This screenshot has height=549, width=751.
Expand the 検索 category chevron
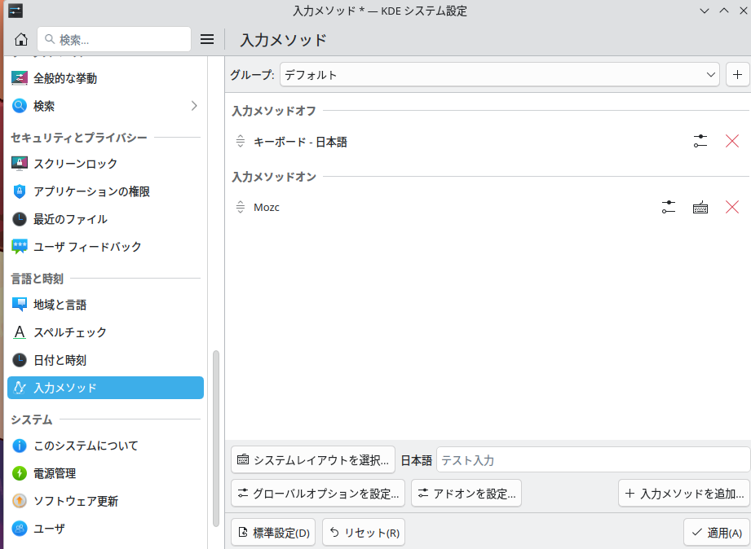[194, 106]
